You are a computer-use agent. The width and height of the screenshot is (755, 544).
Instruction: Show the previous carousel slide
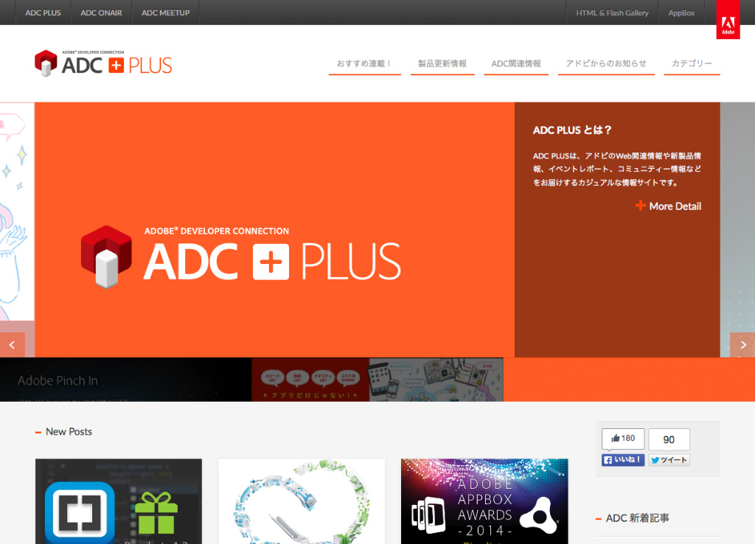pyautogui.click(x=12, y=345)
